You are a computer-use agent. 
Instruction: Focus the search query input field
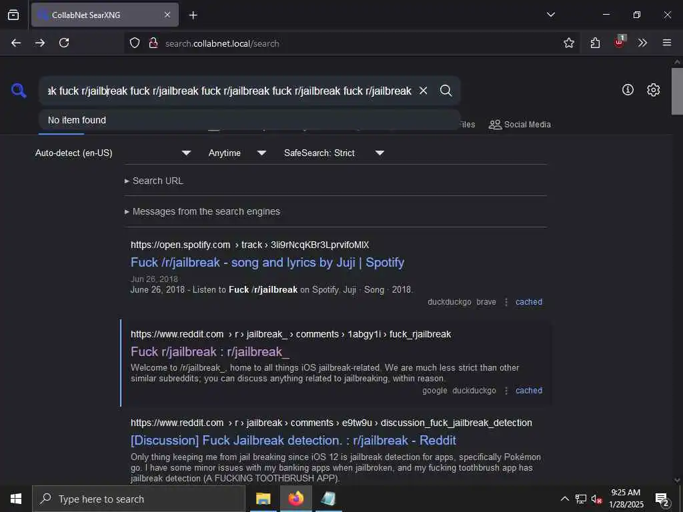pos(229,91)
